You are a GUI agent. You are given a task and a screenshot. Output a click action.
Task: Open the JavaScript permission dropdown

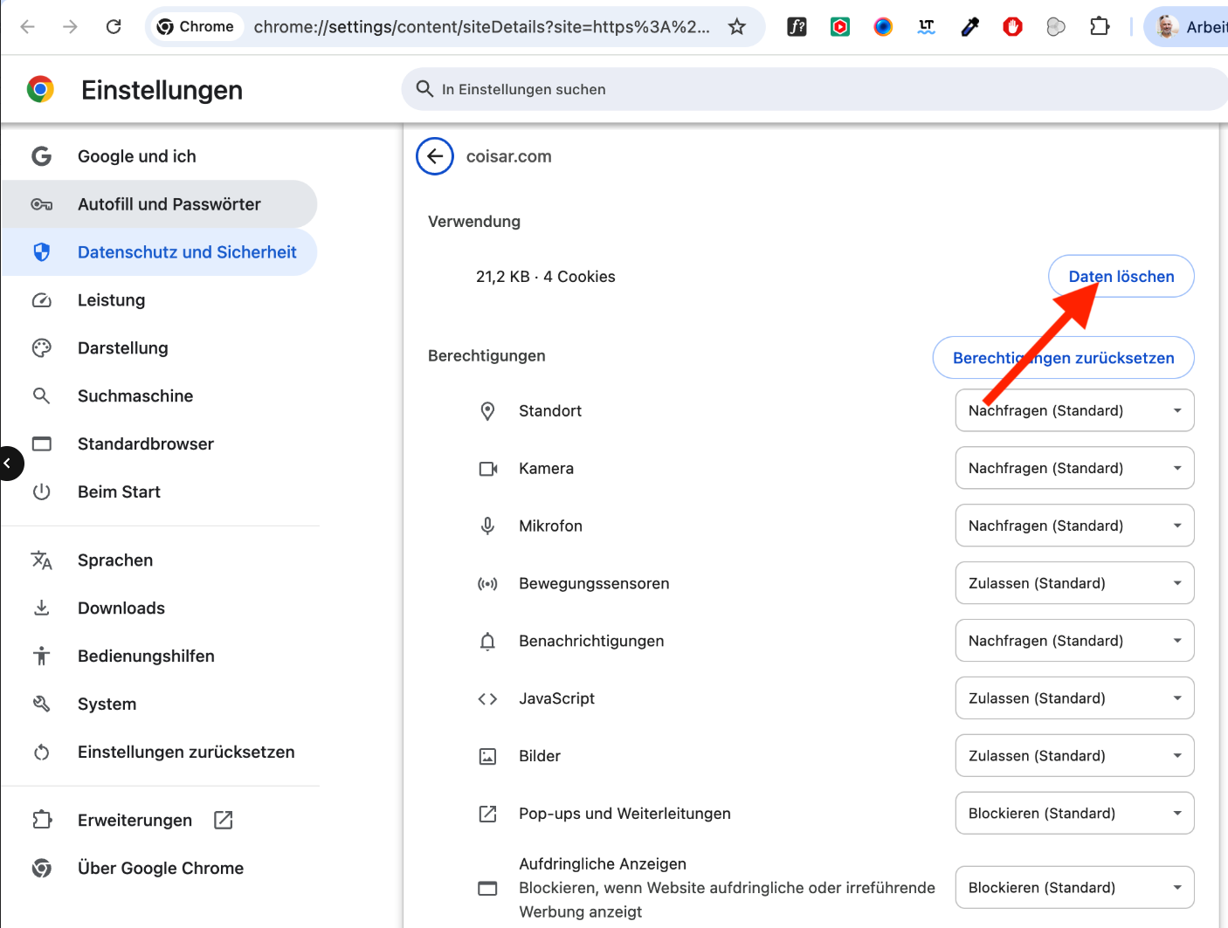coord(1075,698)
